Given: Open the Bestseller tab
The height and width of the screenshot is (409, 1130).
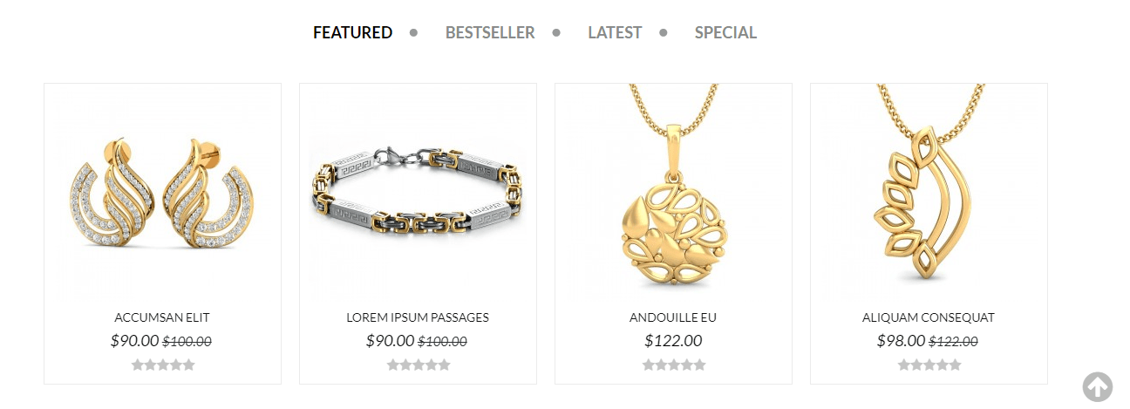Looking at the screenshot, I should [490, 32].
